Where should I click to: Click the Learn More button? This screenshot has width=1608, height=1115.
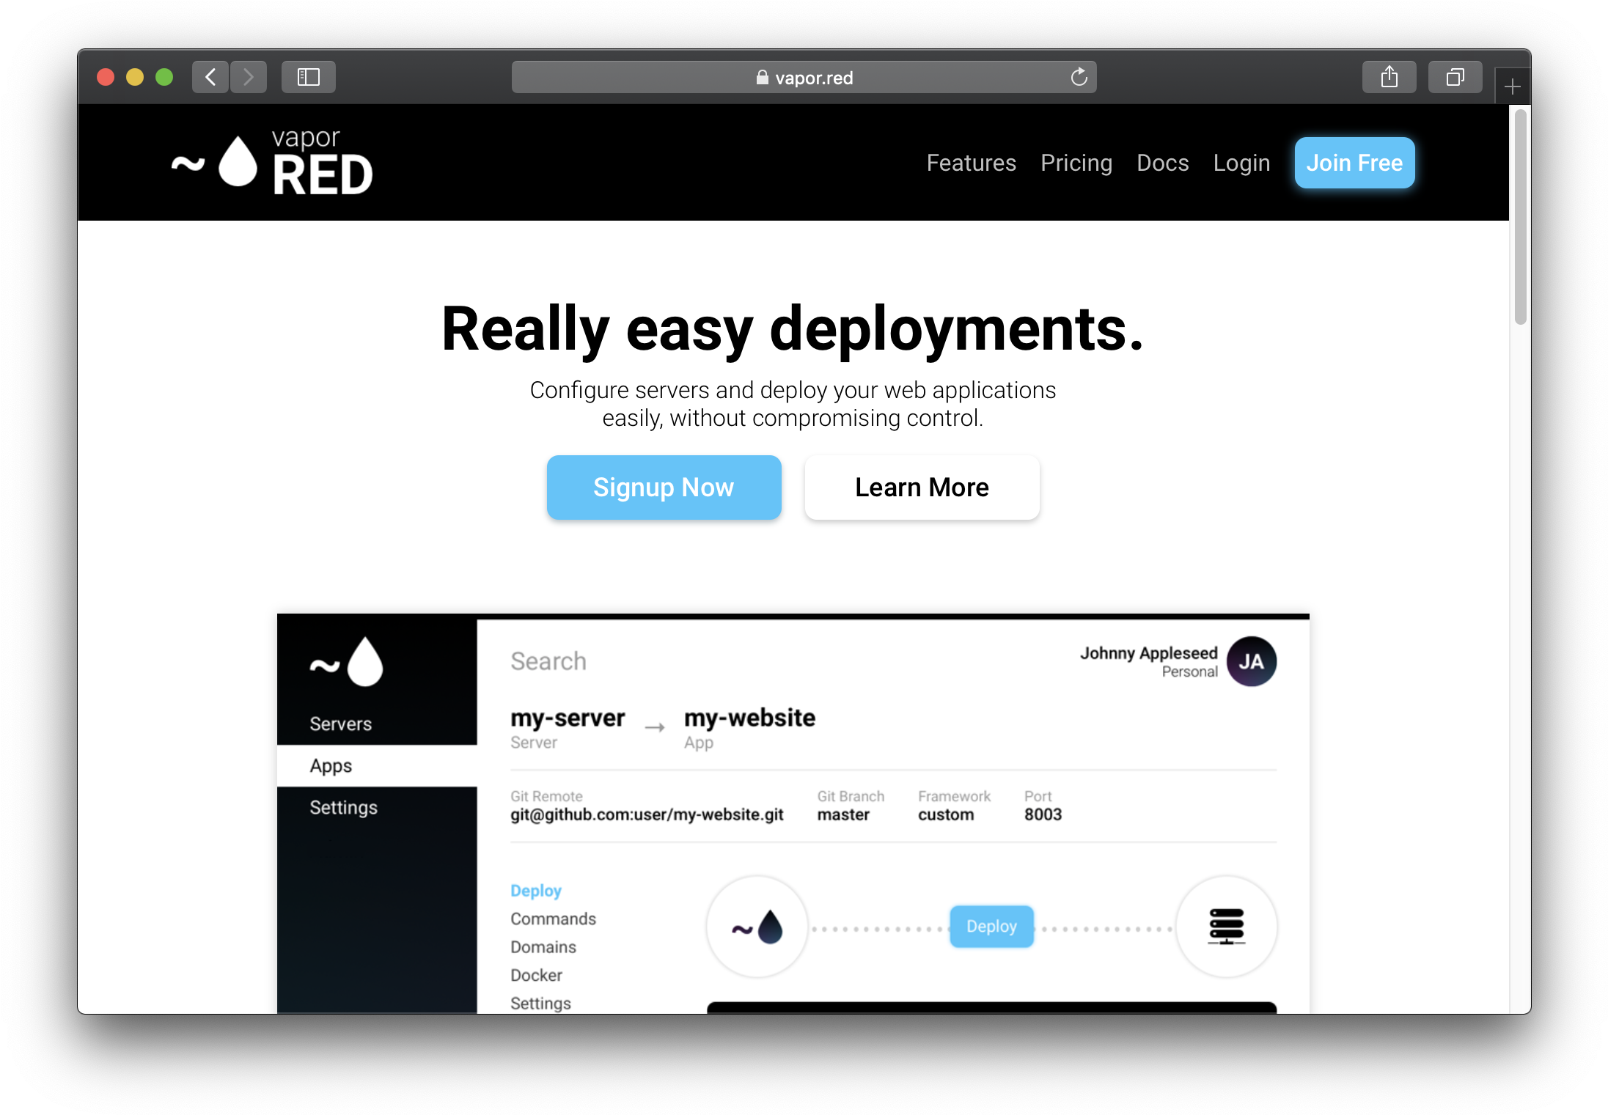click(x=922, y=487)
